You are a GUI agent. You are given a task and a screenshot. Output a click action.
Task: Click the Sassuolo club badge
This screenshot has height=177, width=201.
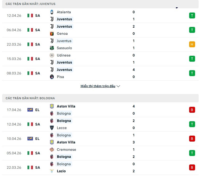click(x=52, y=48)
